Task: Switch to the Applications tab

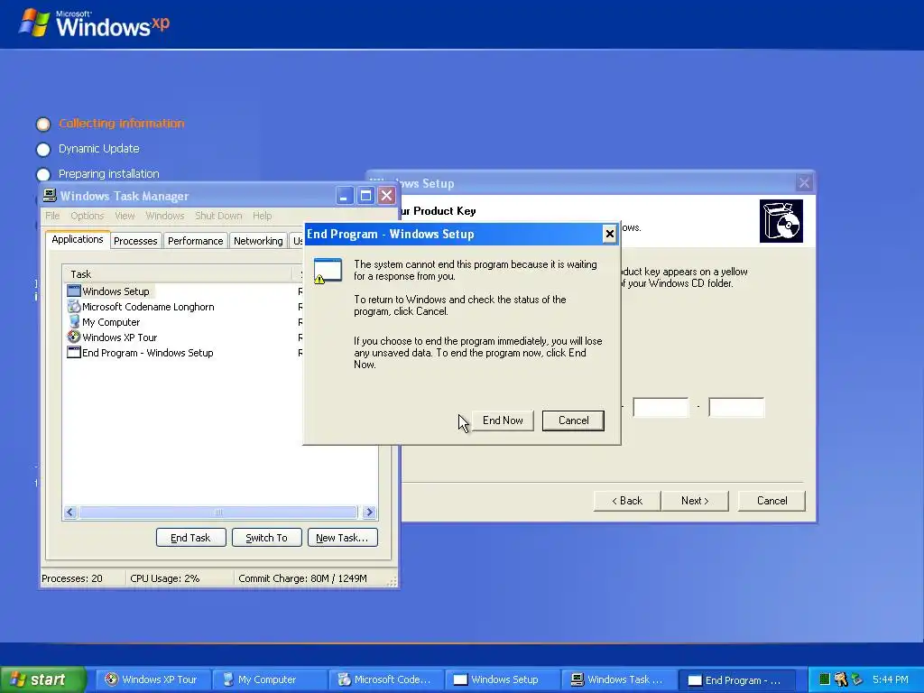Action: 78,239
